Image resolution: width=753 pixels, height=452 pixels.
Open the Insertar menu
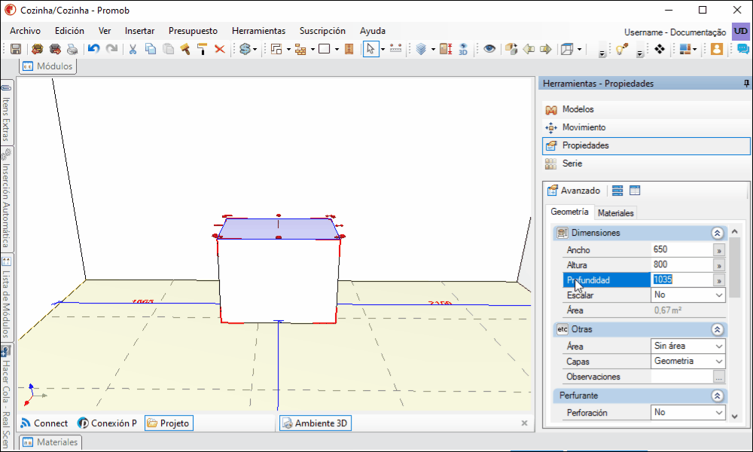tap(140, 31)
